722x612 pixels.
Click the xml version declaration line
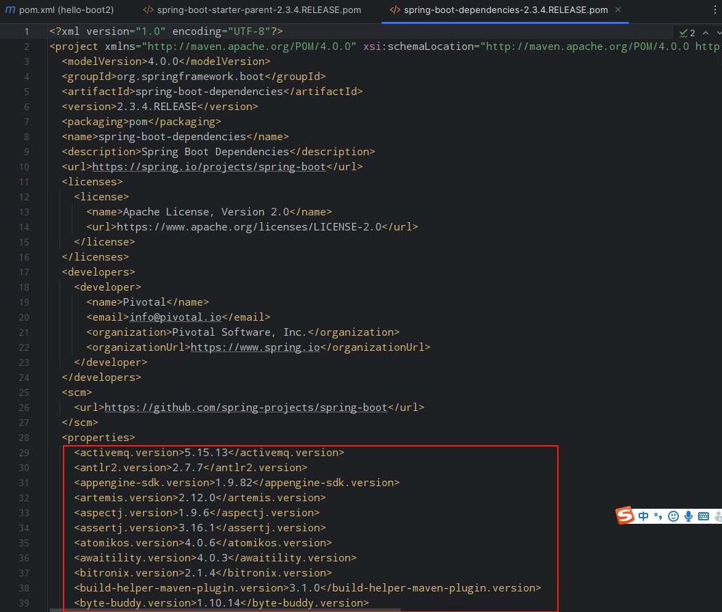click(x=166, y=31)
